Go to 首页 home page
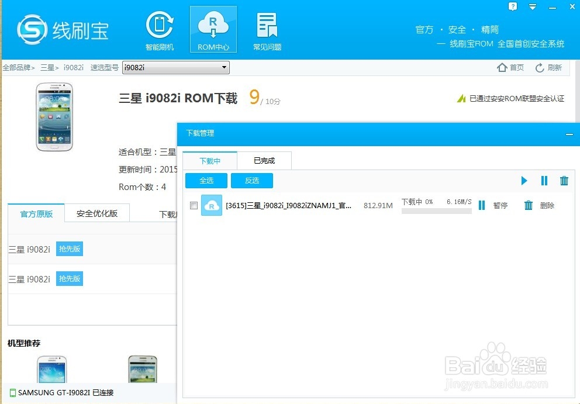 (510, 68)
